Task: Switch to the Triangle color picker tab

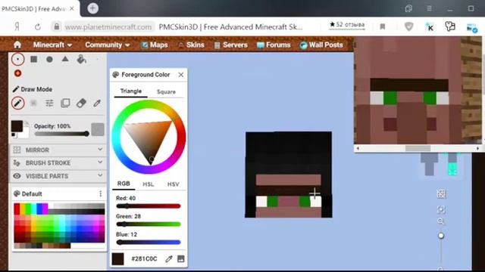Action: 131,91
